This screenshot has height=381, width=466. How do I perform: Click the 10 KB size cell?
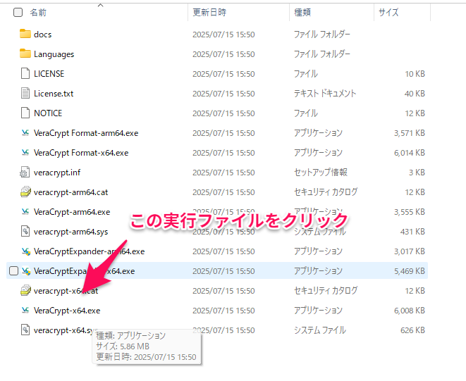[x=415, y=74]
